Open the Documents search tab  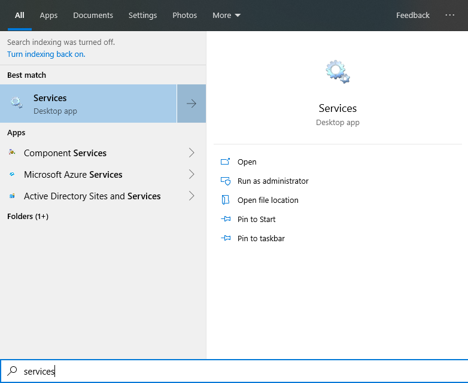coord(93,15)
